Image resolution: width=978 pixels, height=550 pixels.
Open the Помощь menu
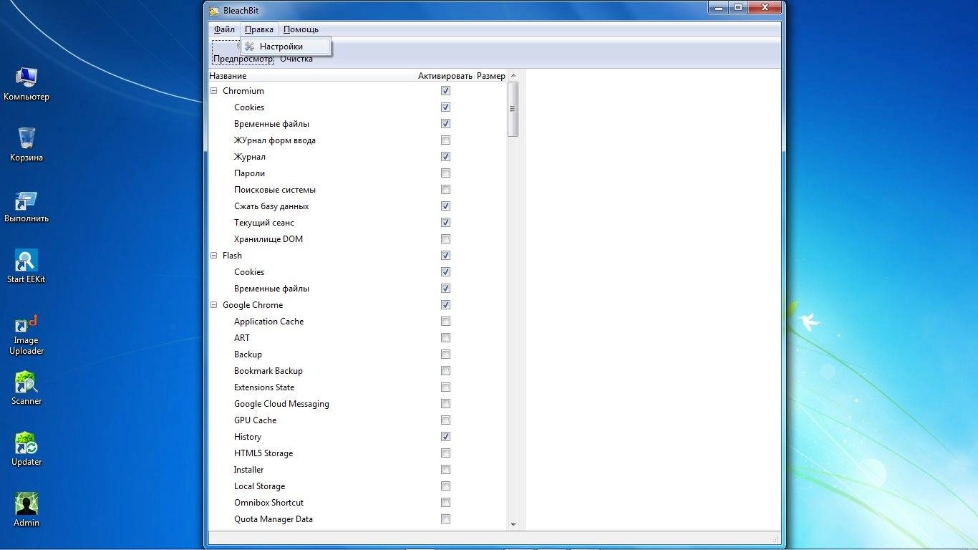point(301,29)
